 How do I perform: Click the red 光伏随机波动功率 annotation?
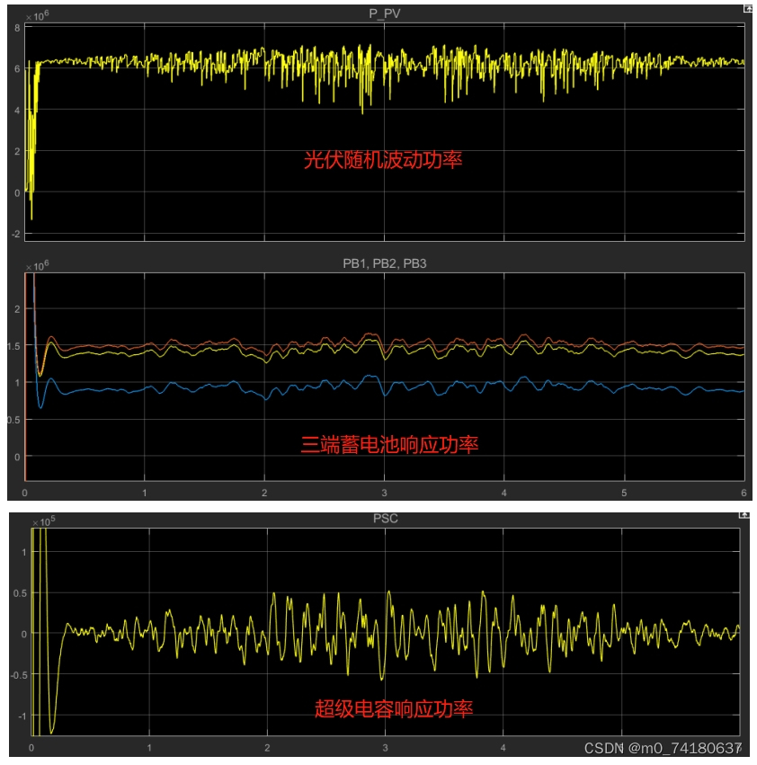(383, 160)
